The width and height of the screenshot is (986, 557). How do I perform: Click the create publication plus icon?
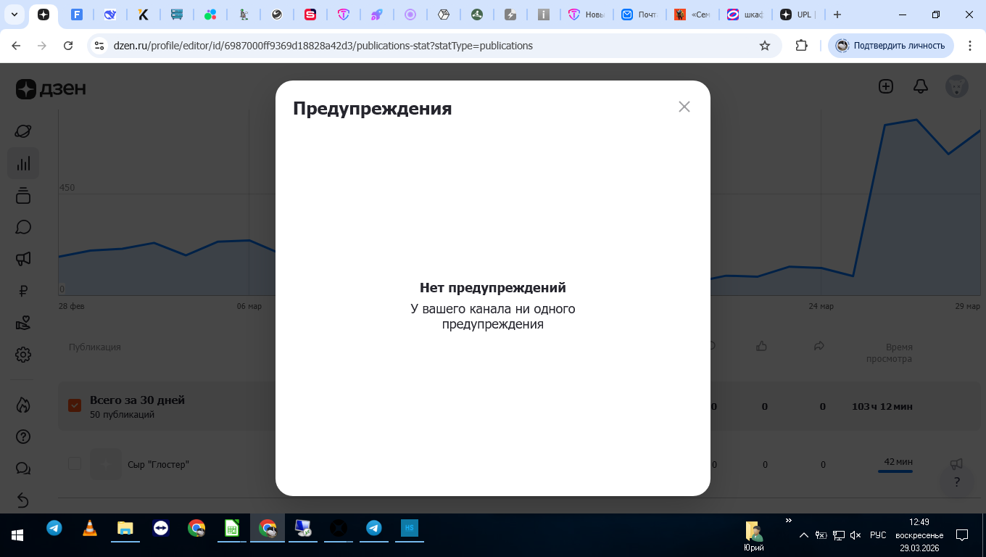[x=885, y=86]
